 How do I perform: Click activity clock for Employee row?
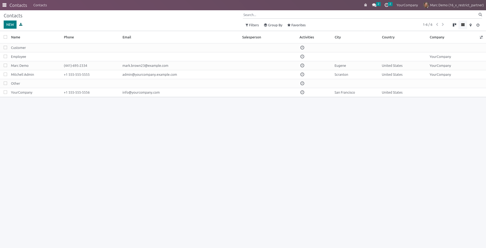302,57
